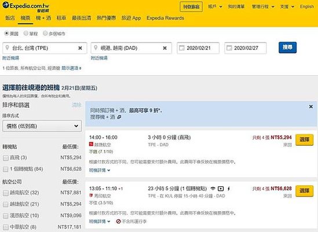Open calendar icon for return date 2020/02/27
Image resolution: width=318 pixels, height=232 pixels.
pos(229,48)
